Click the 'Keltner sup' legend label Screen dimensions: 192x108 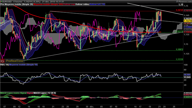pyautogui.click(x=69, y=4)
